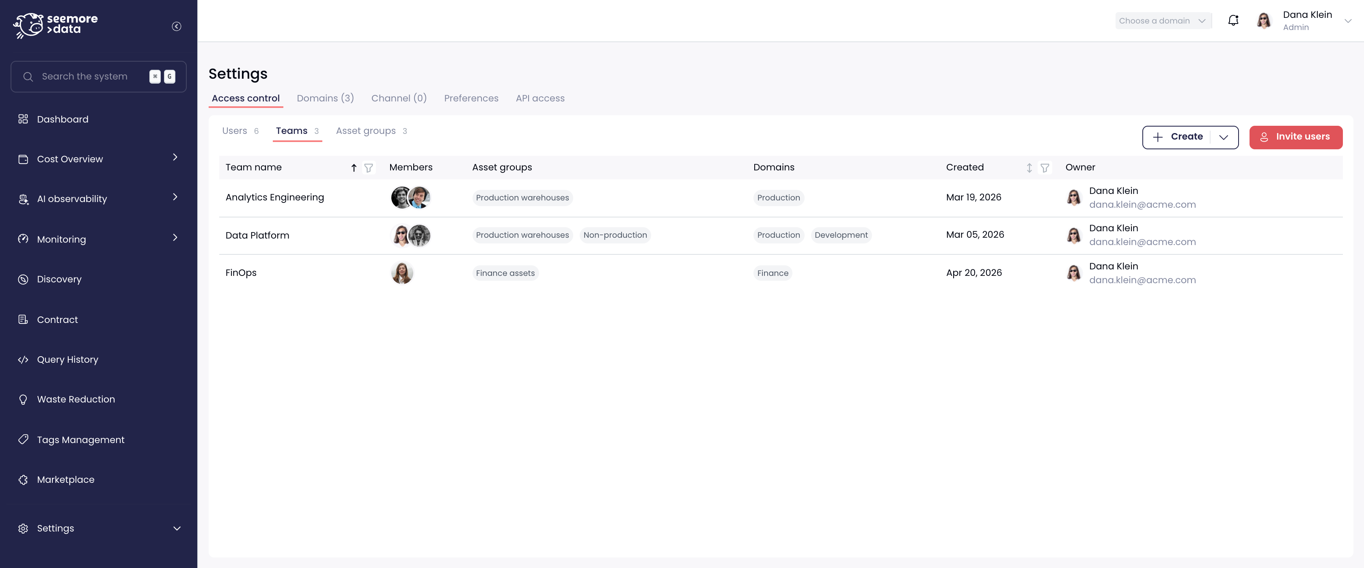Click the Non-production asset group tag

(x=615, y=235)
